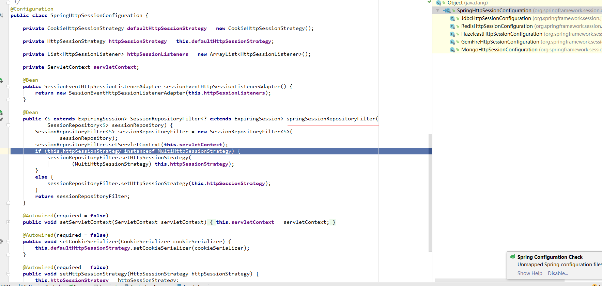Click the JdbcHttpSessionConfiguration class icon
This screenshot has width=602, height=286.
[x=452, y=18]
